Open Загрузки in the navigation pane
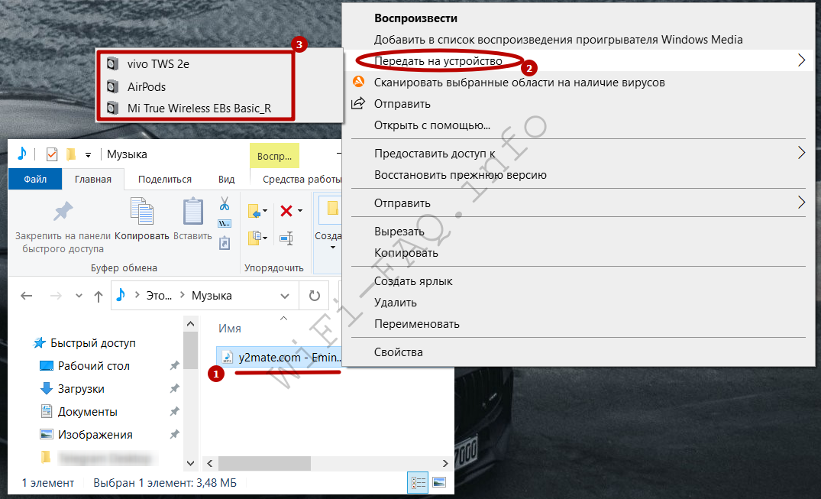The height and width of the screenshot is (499, 821). [81, 389]
